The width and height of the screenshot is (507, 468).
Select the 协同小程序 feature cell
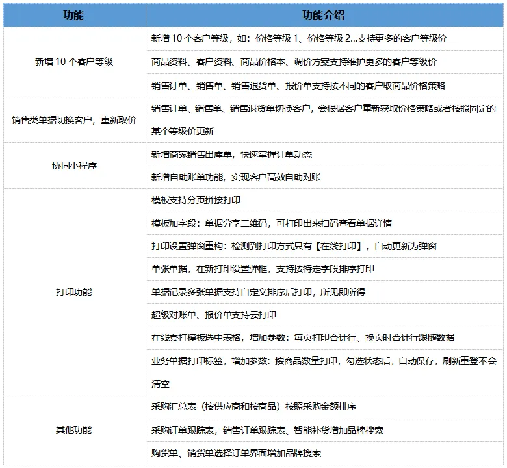pos(74,166)
